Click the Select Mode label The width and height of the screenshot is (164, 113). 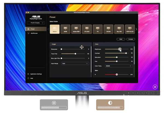54,21
